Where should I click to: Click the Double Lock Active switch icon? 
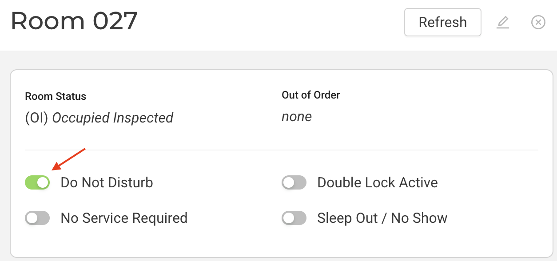coord(294,182)
